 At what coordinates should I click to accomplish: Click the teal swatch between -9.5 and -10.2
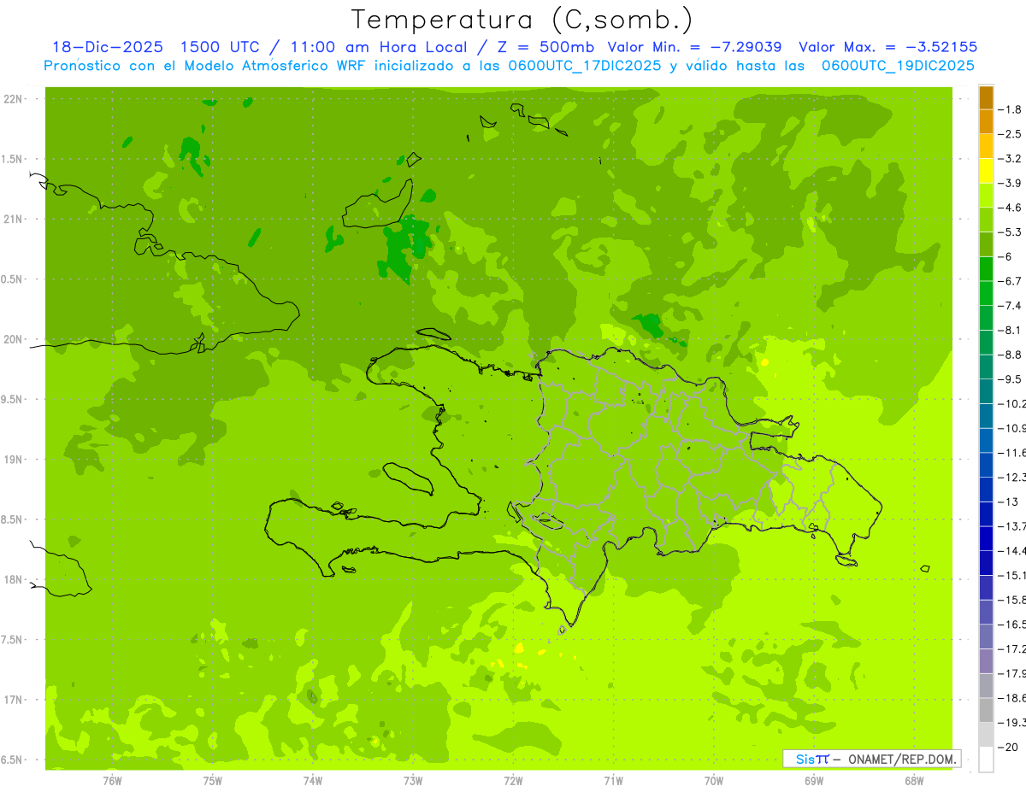tap(986, 391)
